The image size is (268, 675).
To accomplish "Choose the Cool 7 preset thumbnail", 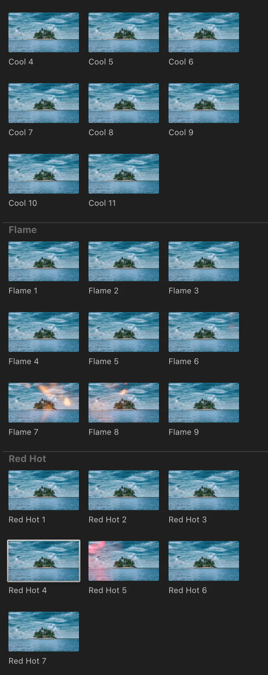I will click(x=44, y=103).
